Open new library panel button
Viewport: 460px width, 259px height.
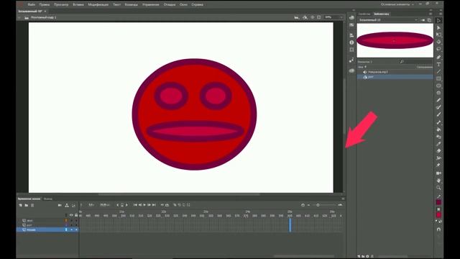click(429, 20)
